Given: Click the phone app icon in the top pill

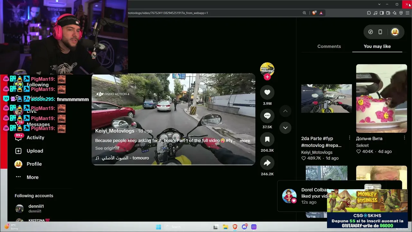Looking at the screenshot, I should (380, 32).
